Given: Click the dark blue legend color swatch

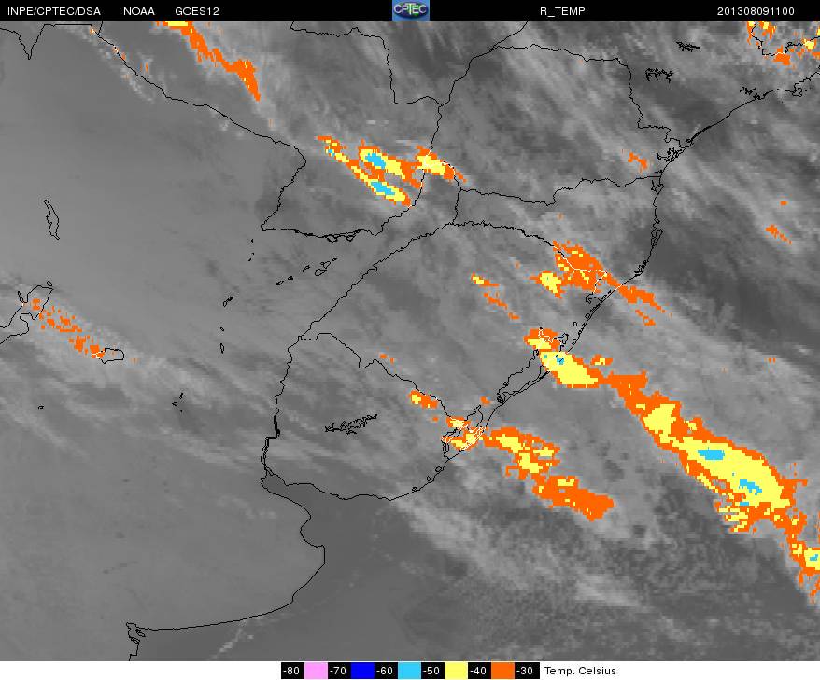Looking at the screenshot, I should click(362, 671).
